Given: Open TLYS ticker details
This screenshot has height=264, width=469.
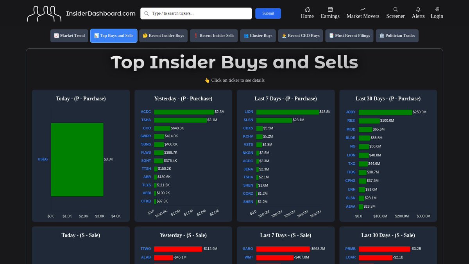Looking at the screenshot, I should click(147, 185).
